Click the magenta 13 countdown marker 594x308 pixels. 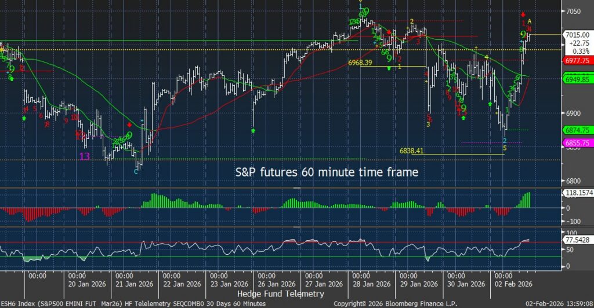(85, 156)
